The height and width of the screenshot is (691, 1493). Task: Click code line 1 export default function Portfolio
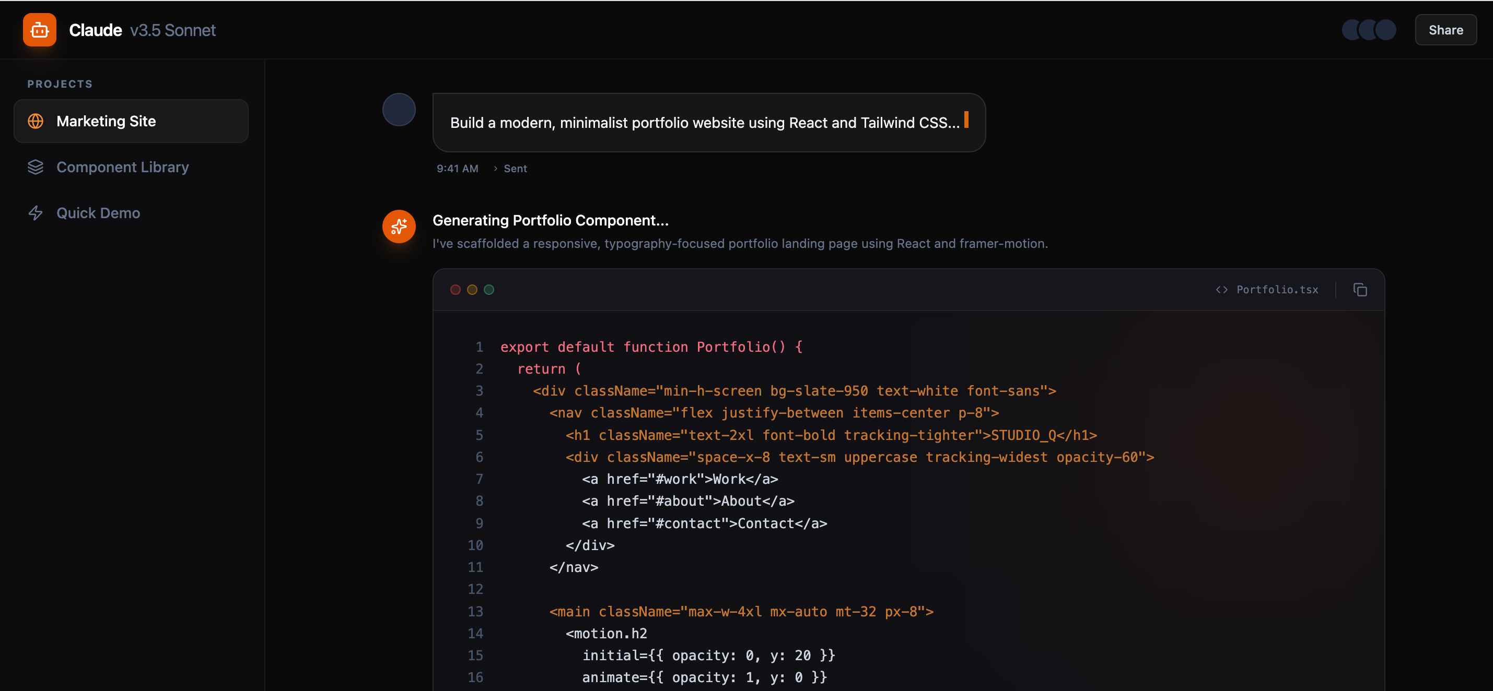tap(651, 347)
